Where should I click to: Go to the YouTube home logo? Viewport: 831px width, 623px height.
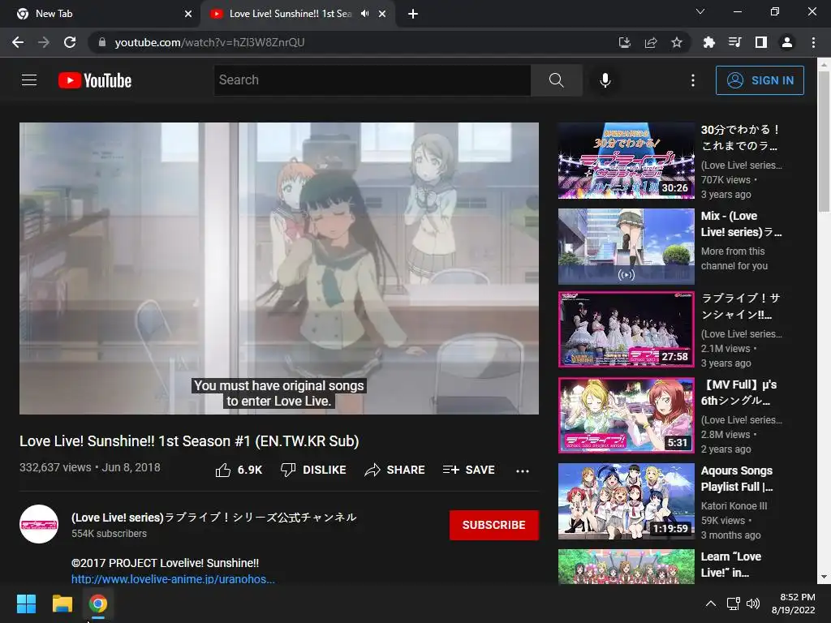point(95,80)
